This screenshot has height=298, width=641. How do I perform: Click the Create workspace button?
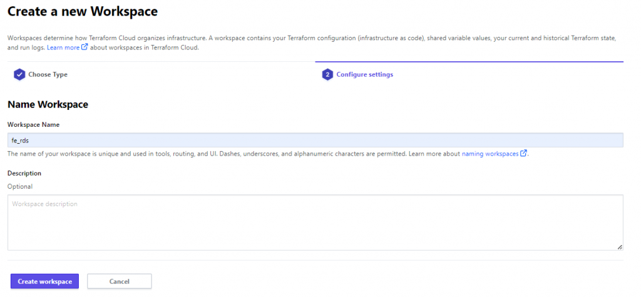(x=44, y=281)
